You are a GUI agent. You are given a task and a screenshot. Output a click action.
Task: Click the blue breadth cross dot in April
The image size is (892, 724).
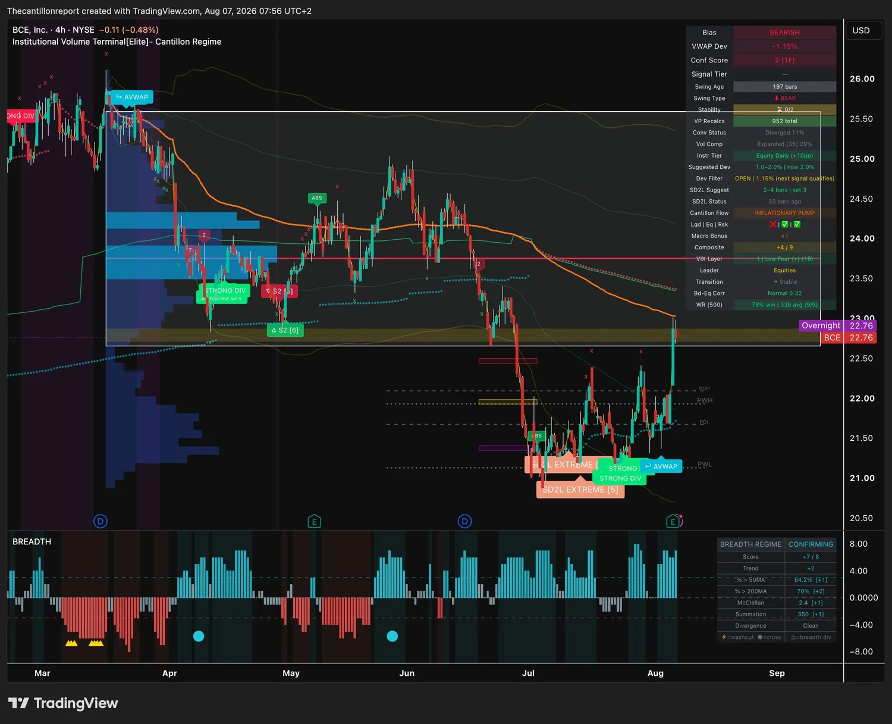pos(199,636)
